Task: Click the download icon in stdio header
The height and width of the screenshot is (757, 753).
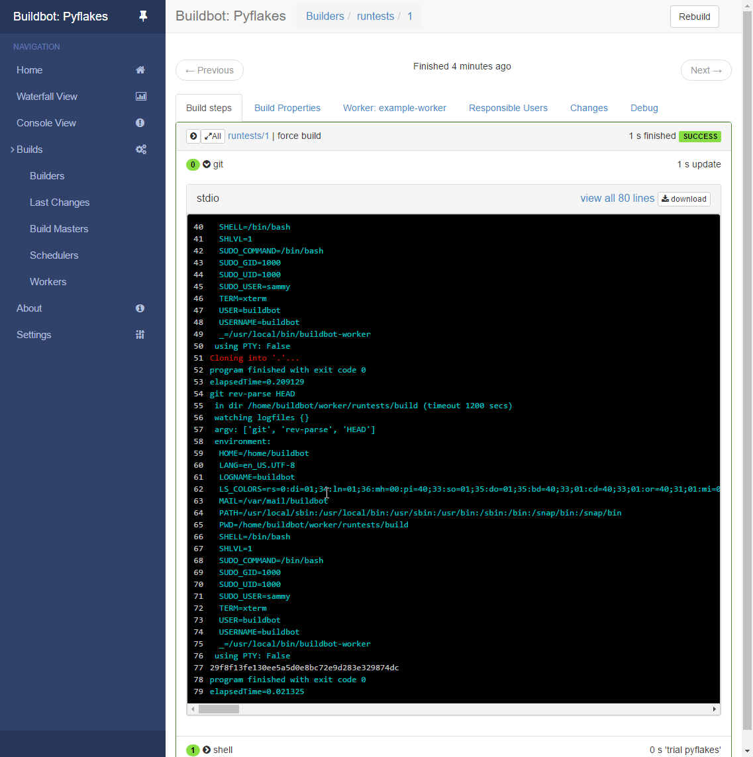Action: pyautogui.click(x=665, y=199)
